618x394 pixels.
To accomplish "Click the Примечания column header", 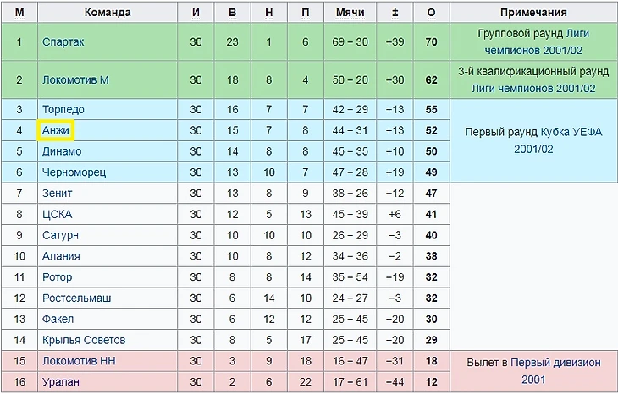I will [534, 13].
